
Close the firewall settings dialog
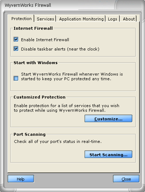tap(126, 179)
